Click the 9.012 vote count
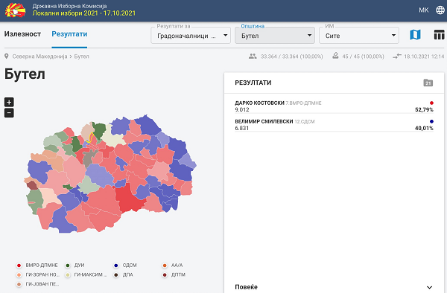The image size is (447, 293). (x=242, y=109)
